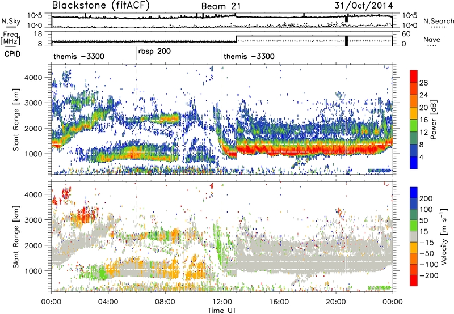Click the "4000" tick on the velocity panel

click(33, 194)
